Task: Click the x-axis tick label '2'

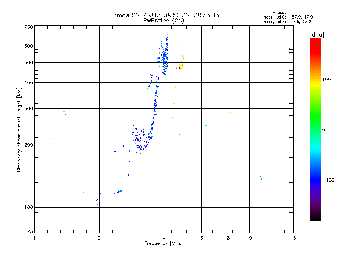Action: click(99, 238)
